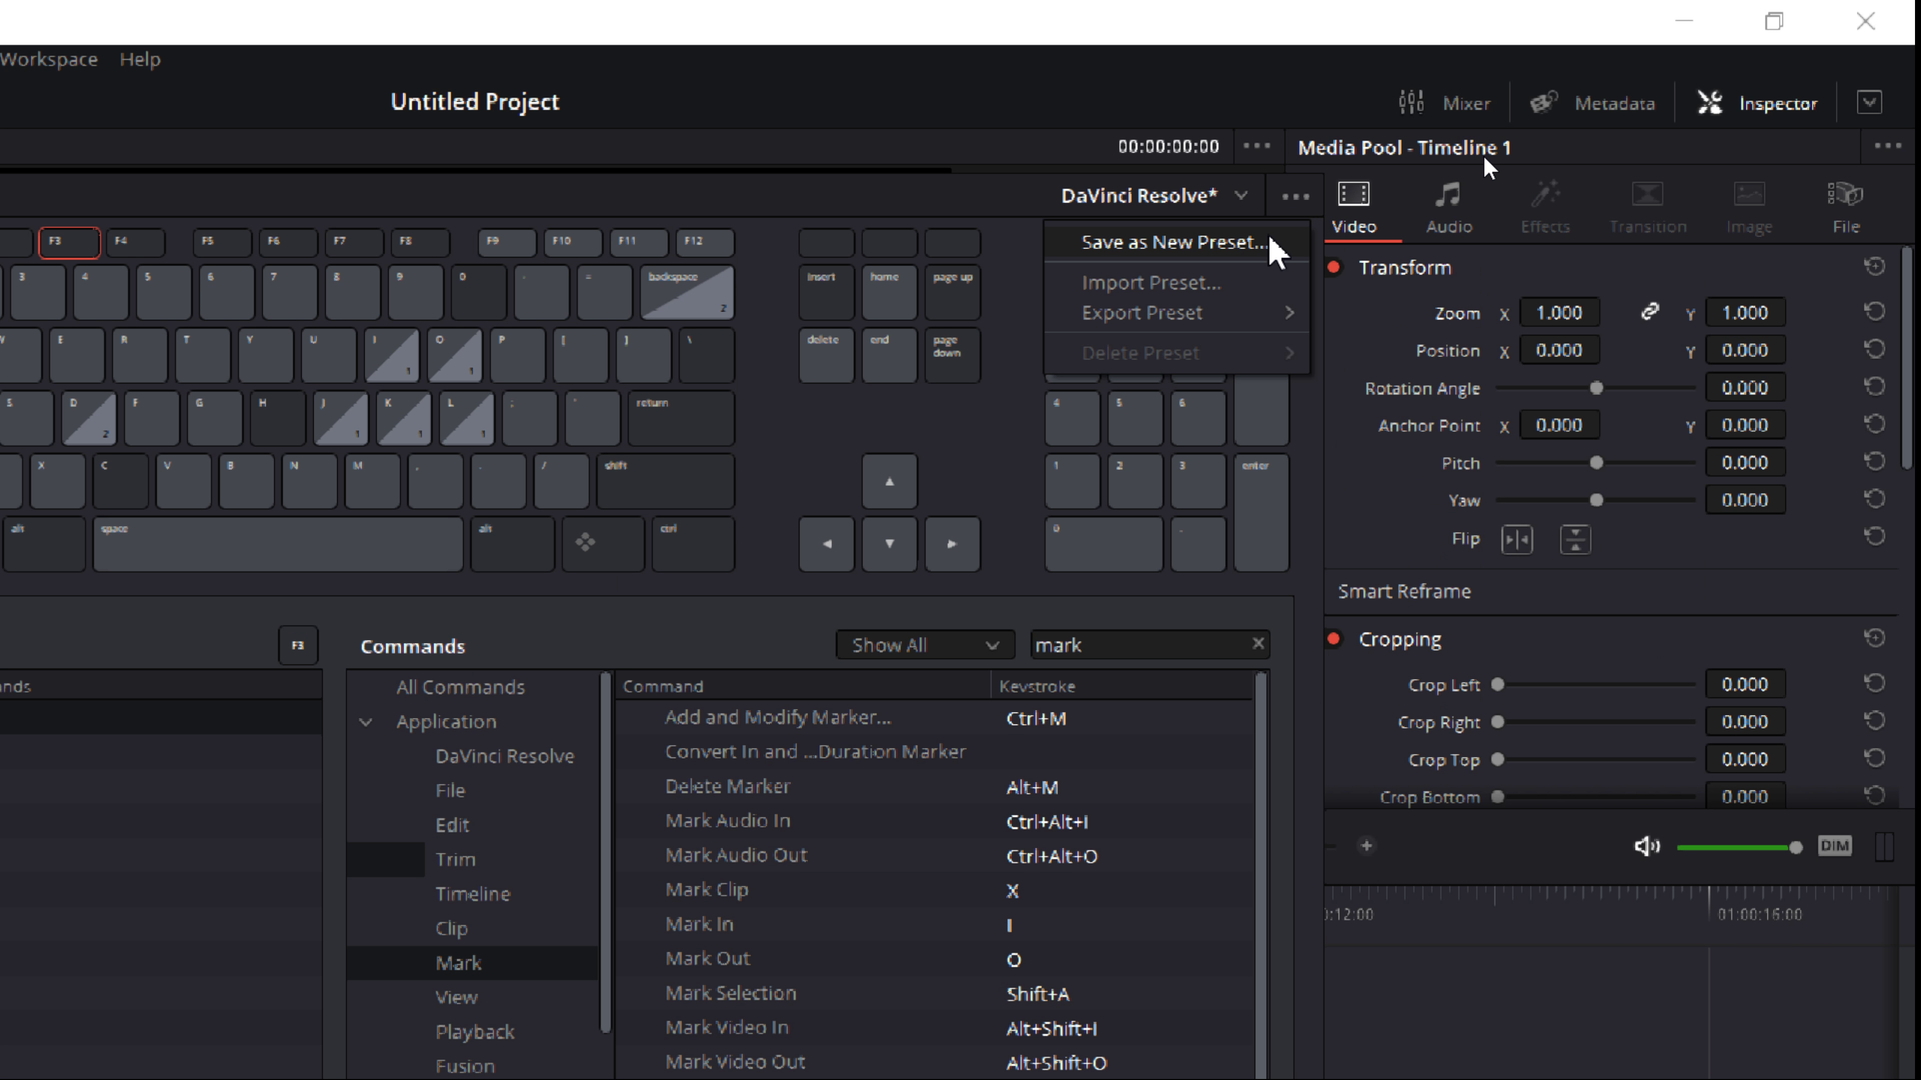Select All Commands category

(460, 686)
